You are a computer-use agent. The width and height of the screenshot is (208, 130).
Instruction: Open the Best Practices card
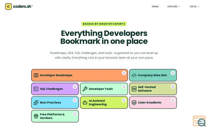tap(55, 102)
